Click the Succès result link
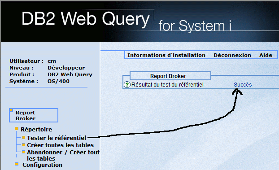Image resolution: width=279 pixels, height=170 pixels. coord(243,85)
